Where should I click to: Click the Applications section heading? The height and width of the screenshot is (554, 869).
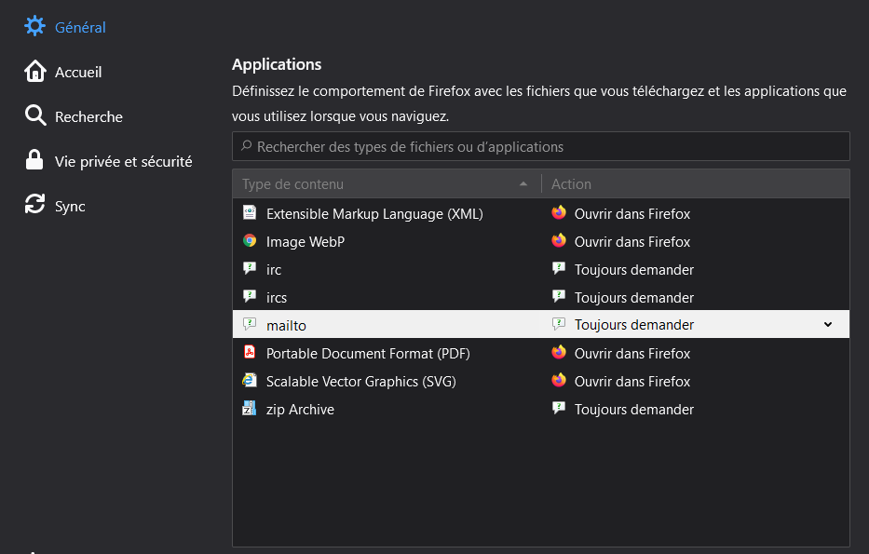[277, 65]
